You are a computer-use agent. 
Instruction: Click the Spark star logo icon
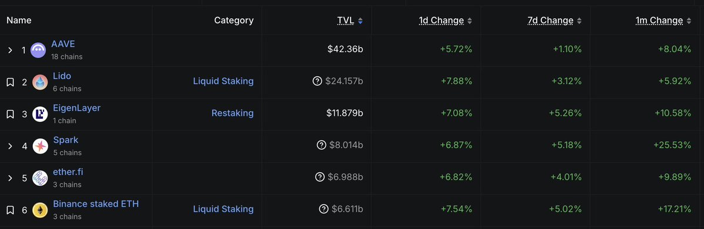(x=40, y=146)
